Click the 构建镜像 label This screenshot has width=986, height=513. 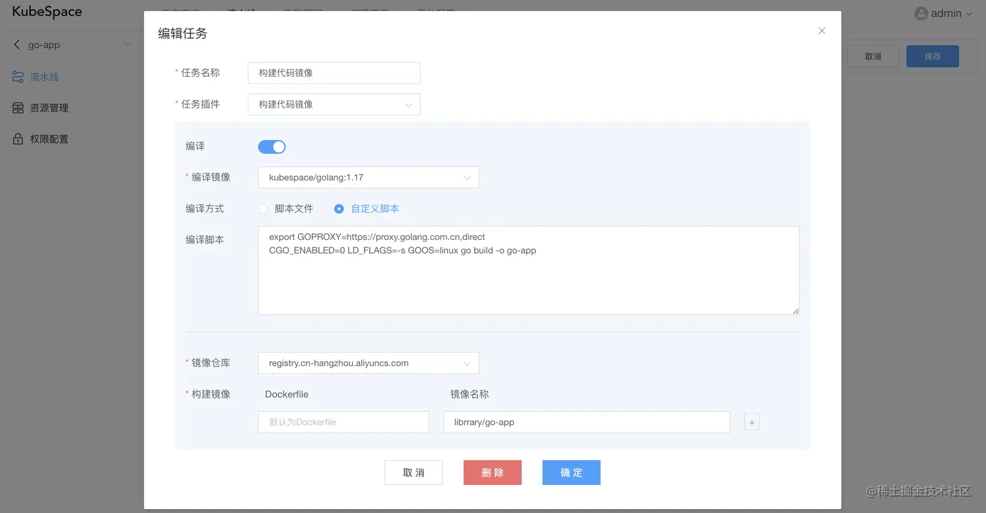pos(211,394)
